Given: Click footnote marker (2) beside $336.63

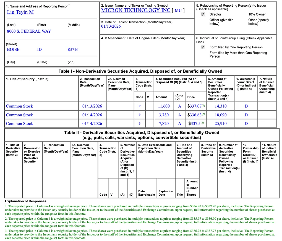Looking at the screenshot, I should [203, 114].
